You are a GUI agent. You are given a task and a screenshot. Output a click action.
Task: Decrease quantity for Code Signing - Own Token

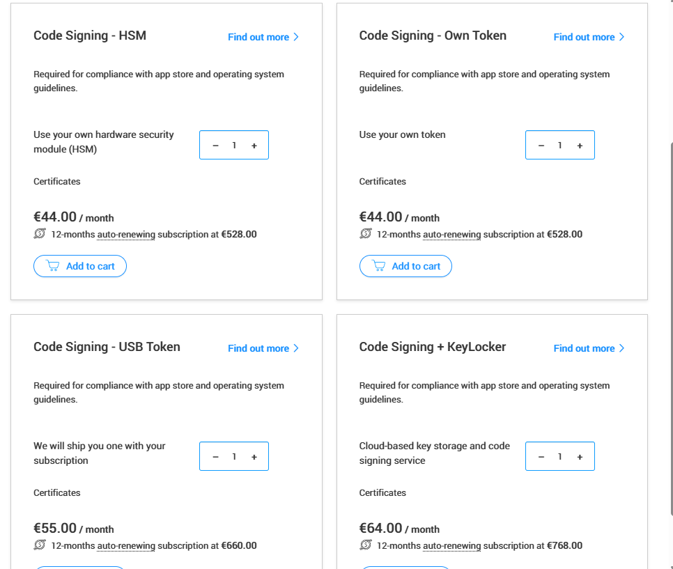pos(541,146)
